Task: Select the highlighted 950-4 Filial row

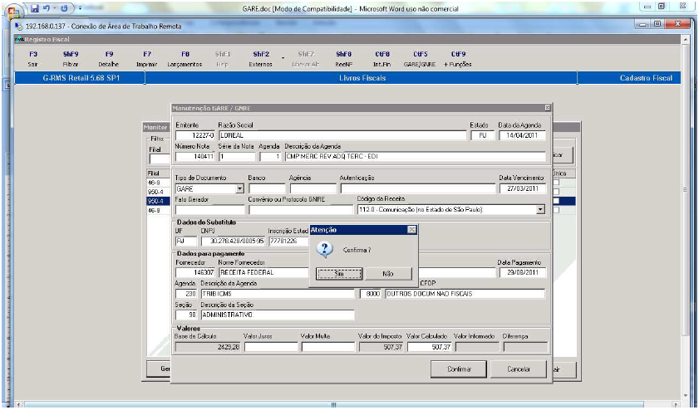Action: 158,201
